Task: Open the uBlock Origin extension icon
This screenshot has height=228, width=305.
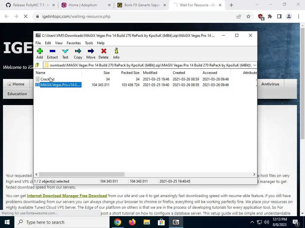Action: 261,17
